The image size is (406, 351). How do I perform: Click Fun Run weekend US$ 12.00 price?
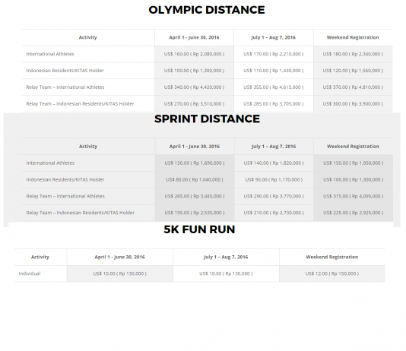click(332, 274)
